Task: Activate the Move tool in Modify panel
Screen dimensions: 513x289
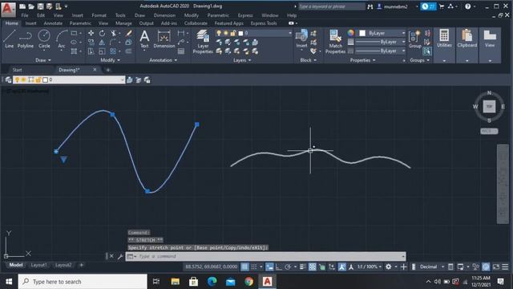Action: 91,33
